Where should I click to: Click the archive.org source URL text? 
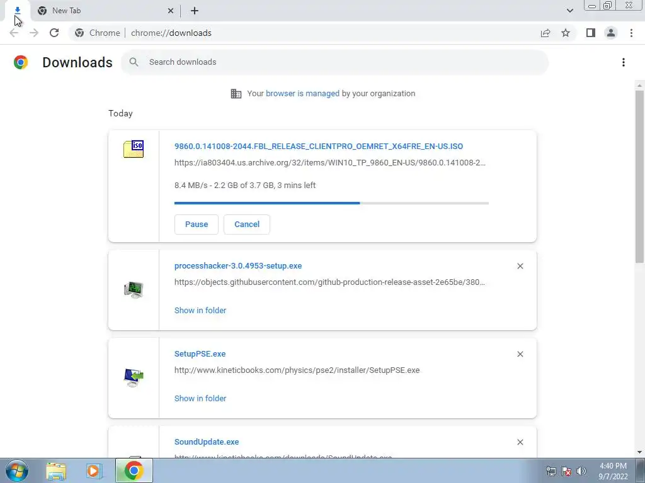(330, 163)
